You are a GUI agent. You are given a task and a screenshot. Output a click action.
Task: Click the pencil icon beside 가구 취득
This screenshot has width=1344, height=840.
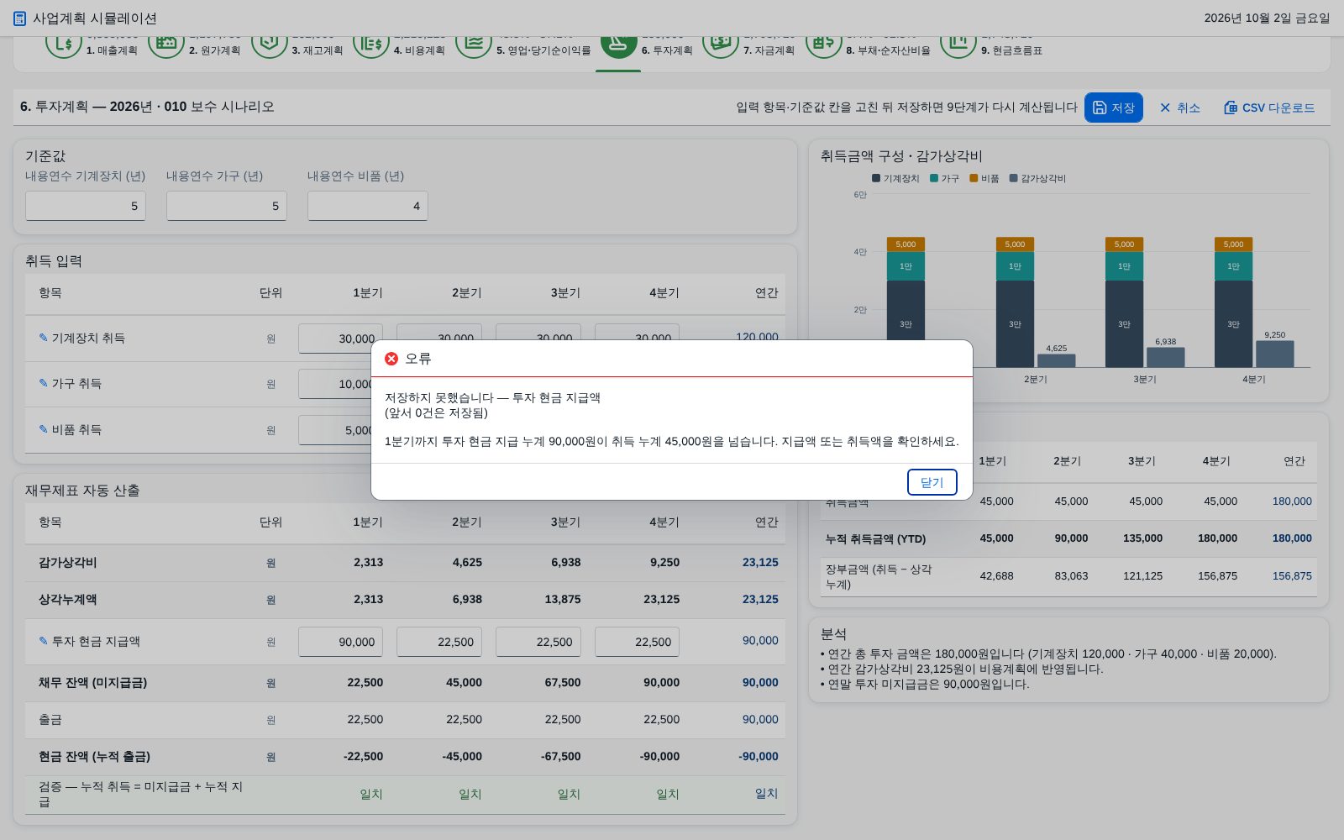(44, 383)
